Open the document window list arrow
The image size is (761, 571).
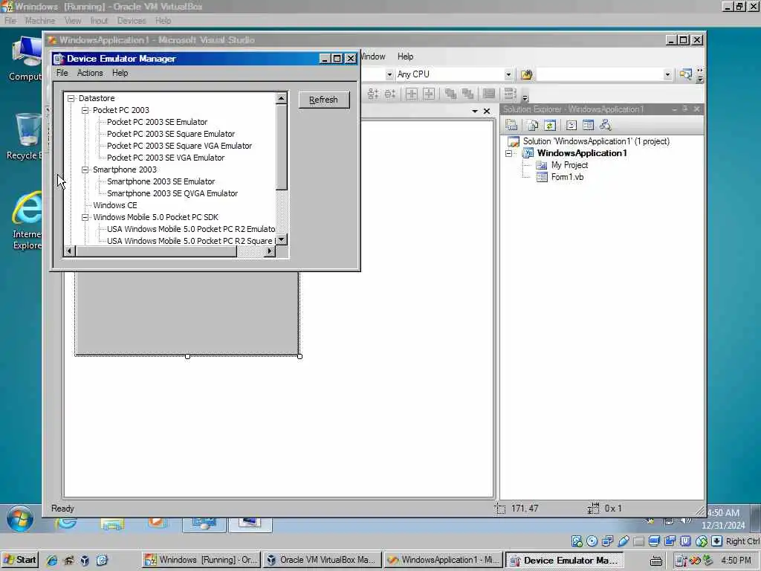(x=475, y=112)
